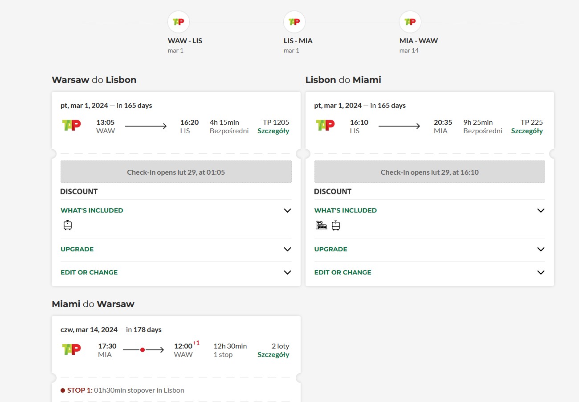This screenshot has height=402, width=579.
Task: Click the TAP logo above LIS - MIA step
Action: click(294, 22)
